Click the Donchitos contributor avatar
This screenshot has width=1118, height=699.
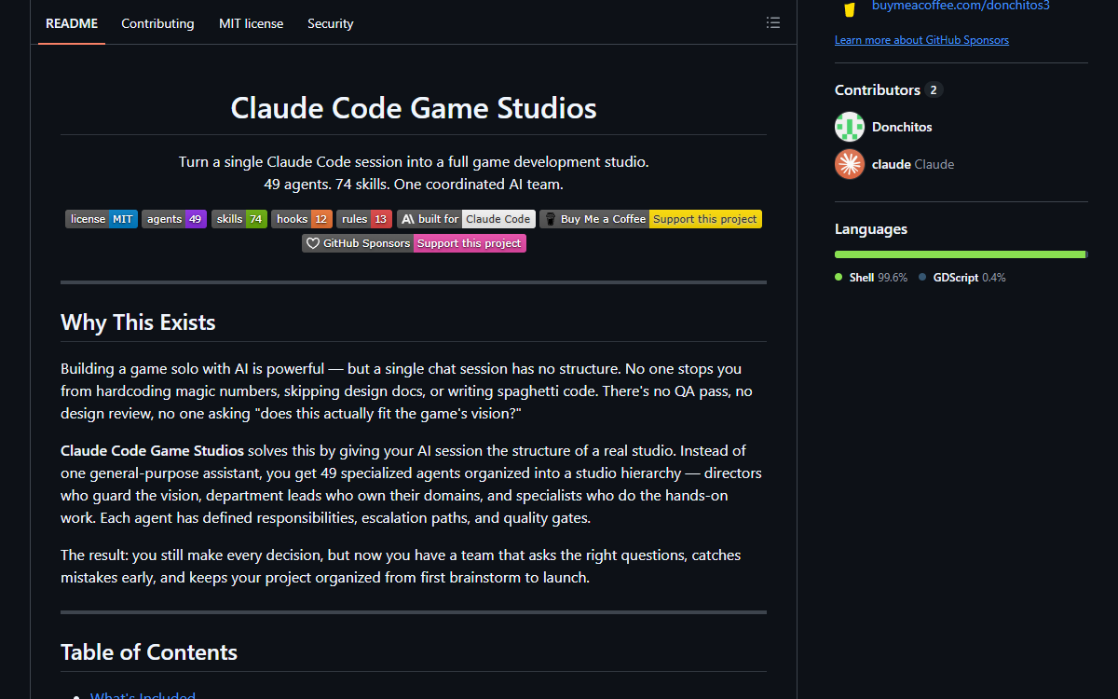point(850,127)
